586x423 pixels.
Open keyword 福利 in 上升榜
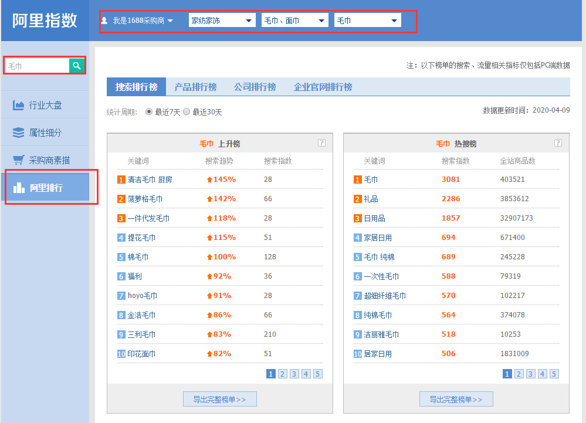point(134,276)
